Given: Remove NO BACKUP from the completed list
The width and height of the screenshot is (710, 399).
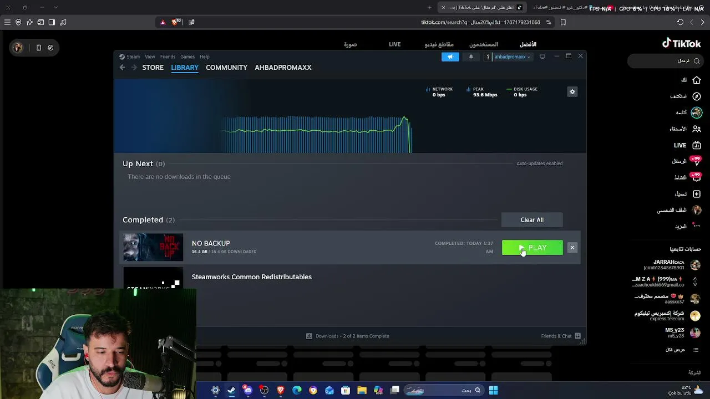Looking at the screenshot, I should tap(572, 248).
